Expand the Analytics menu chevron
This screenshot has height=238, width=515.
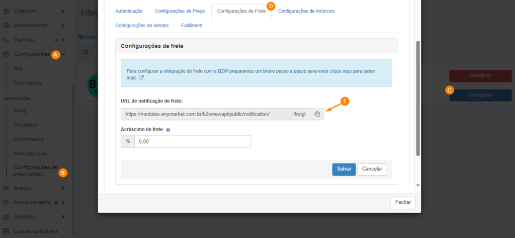[x=63, y=217]
